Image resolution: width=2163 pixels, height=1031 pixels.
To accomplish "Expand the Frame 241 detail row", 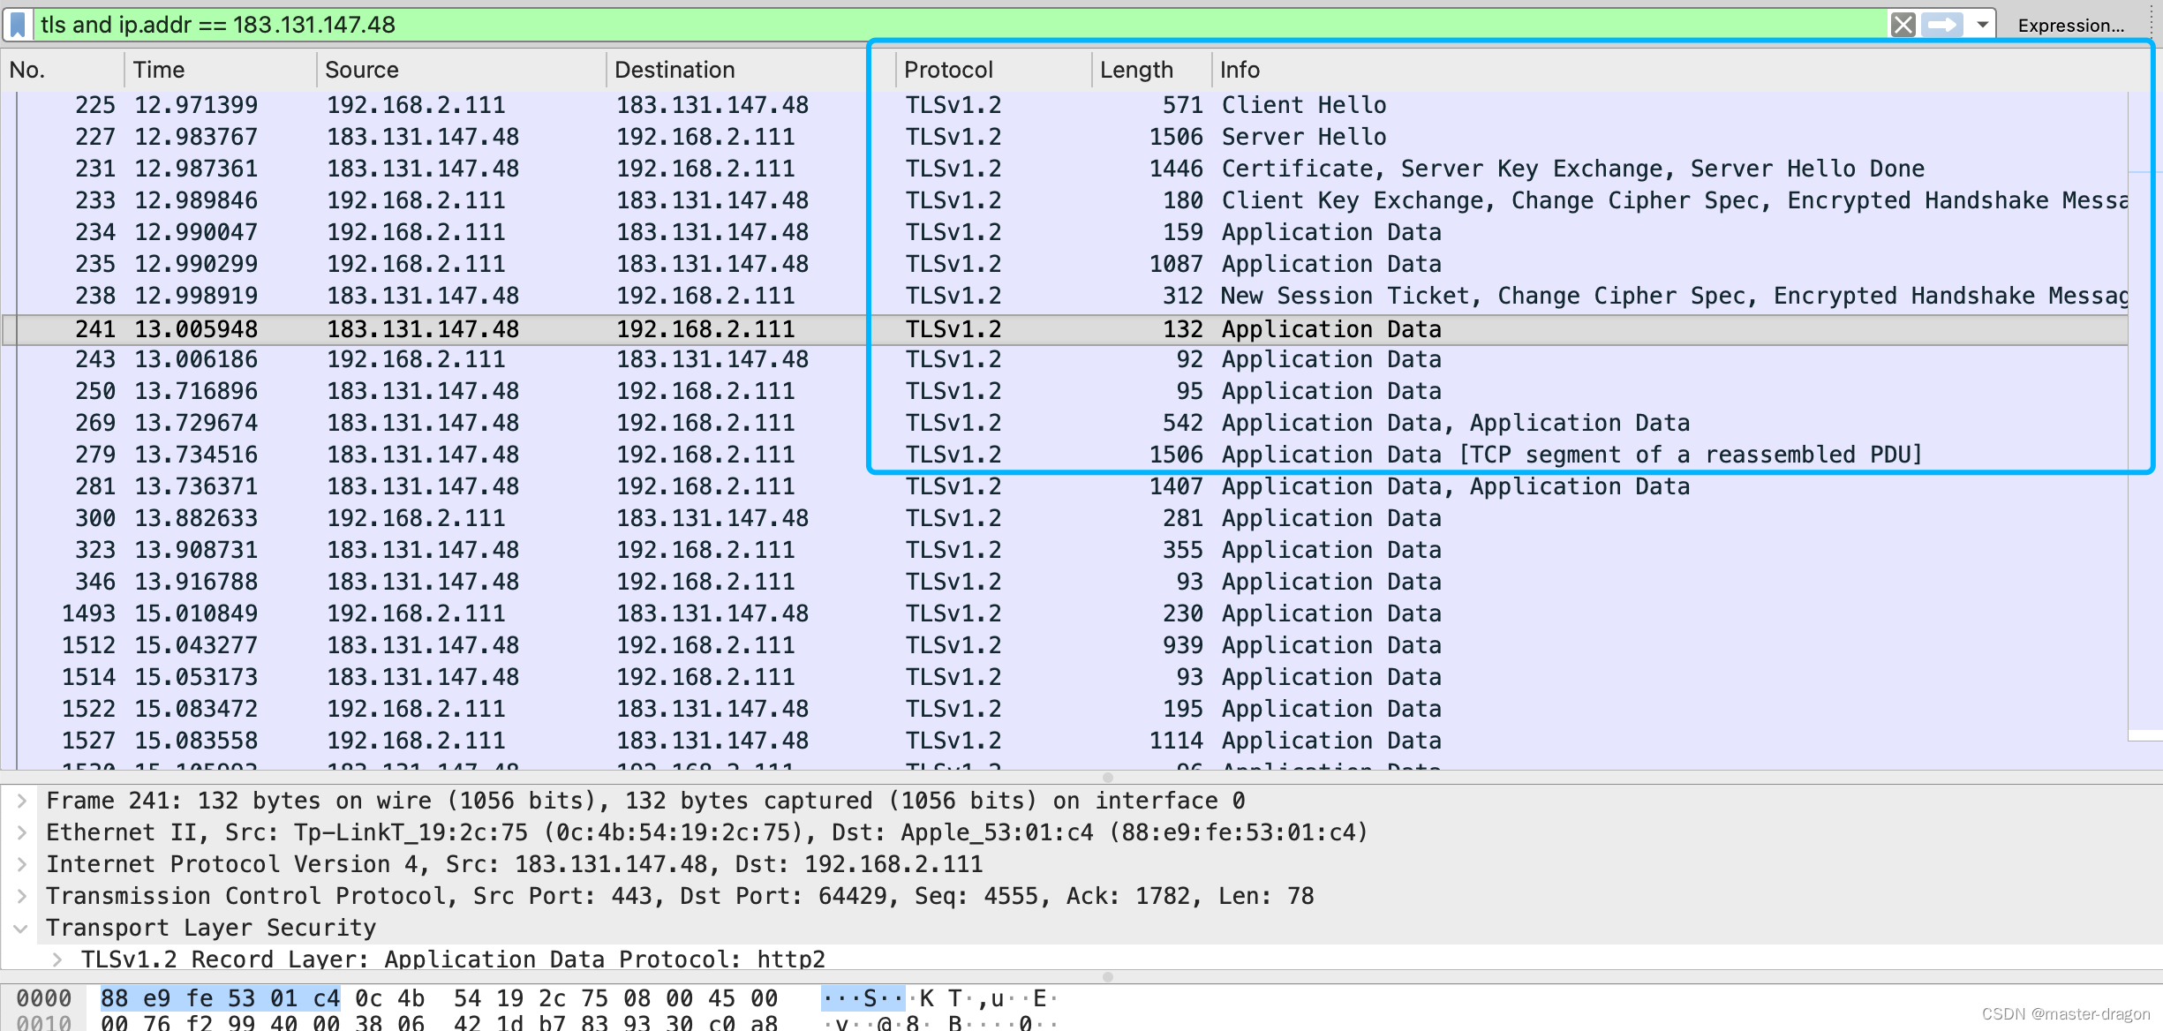I will click(x=22, y=801).
